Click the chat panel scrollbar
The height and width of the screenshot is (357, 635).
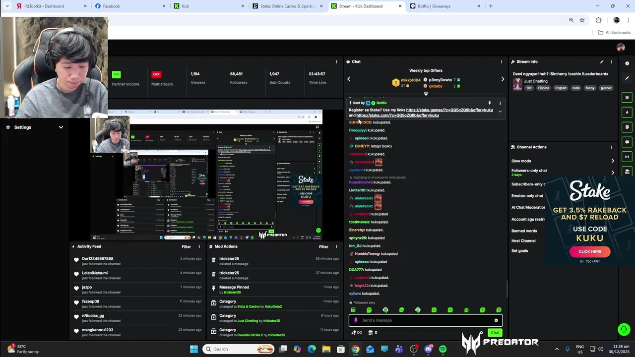pos(507,289)
